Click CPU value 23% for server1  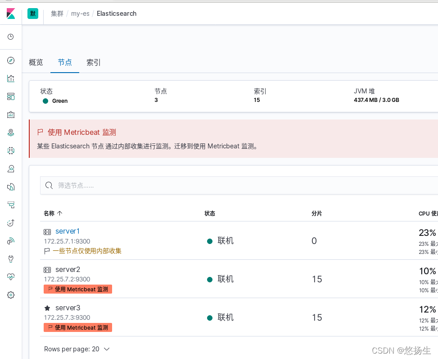427,233
